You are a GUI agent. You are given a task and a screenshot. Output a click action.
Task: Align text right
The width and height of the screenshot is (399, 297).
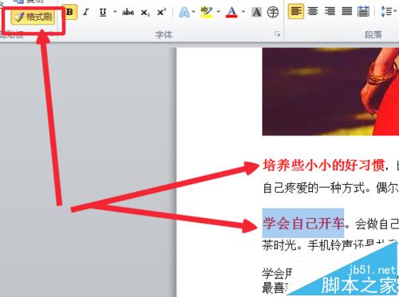330,11
